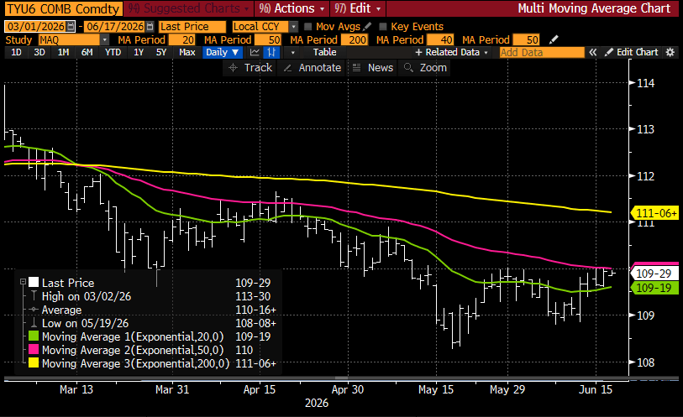Click the green Moving Average 1 swatch

click(x=34, y=336)
